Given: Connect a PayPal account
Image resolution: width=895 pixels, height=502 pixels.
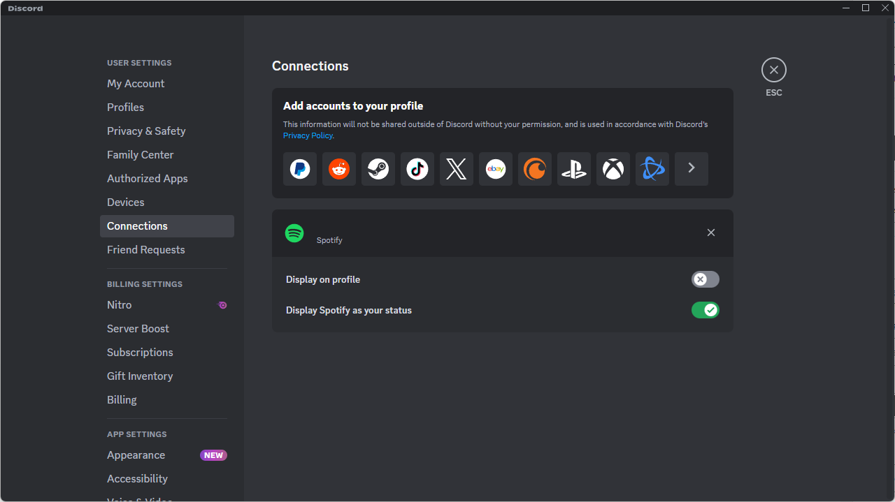Looking at the screenshot, I should 300,169.
